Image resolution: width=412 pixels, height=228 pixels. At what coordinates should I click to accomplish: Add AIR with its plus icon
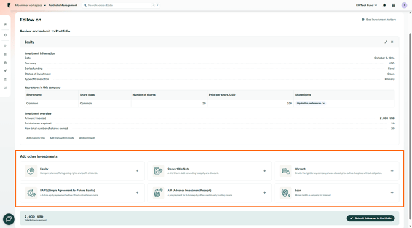pos(264,193)
